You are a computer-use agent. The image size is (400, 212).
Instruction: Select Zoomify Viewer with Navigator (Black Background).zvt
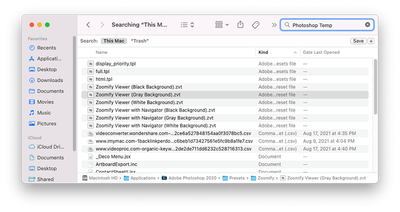225,110
